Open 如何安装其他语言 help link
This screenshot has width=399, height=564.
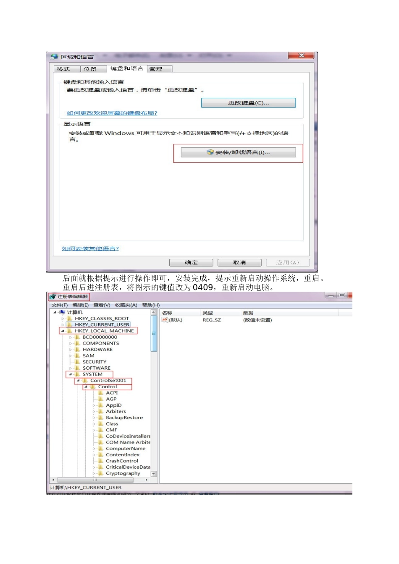click(90, 248)
